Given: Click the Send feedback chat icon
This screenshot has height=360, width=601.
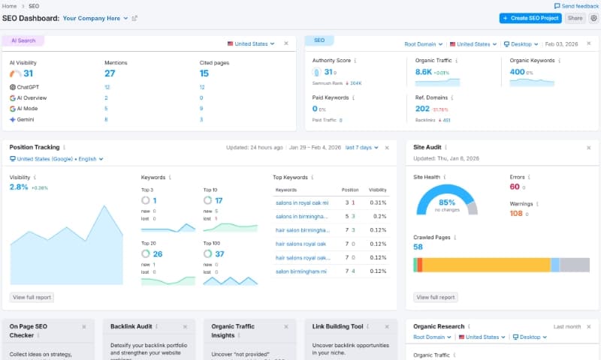Looking at the screenshot, I should click(x=557, y=6).
